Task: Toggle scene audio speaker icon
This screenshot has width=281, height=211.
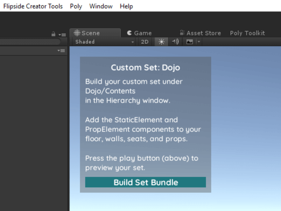Action: pos(175,42)
